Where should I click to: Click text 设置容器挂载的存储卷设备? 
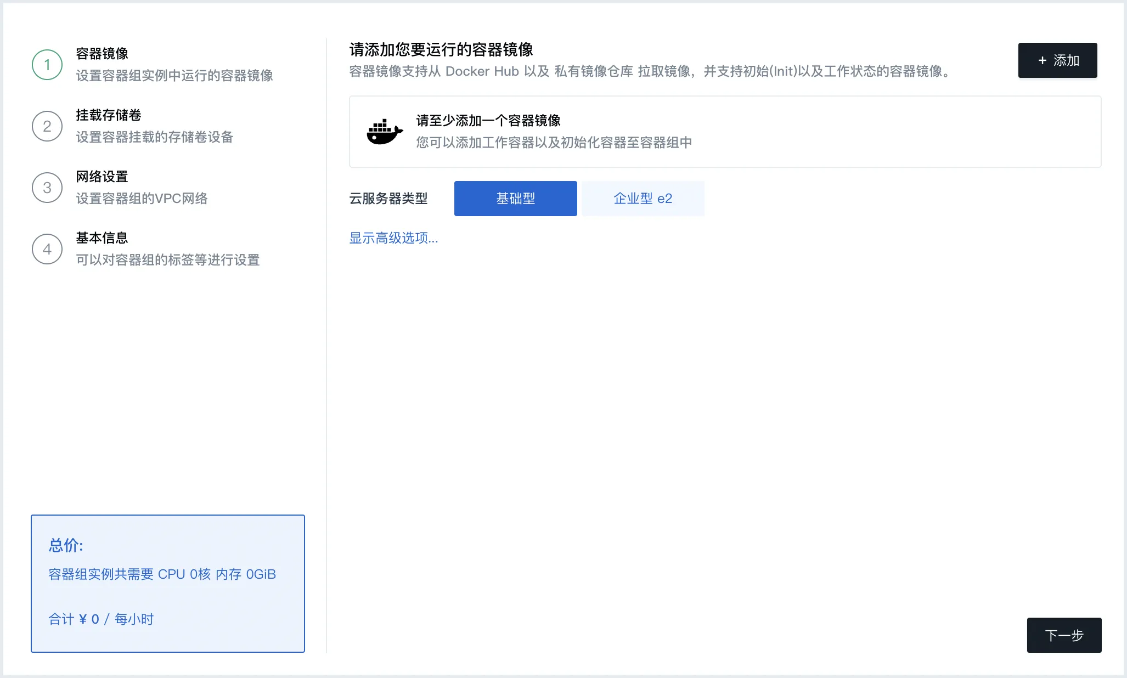click(x=155, y=137)
